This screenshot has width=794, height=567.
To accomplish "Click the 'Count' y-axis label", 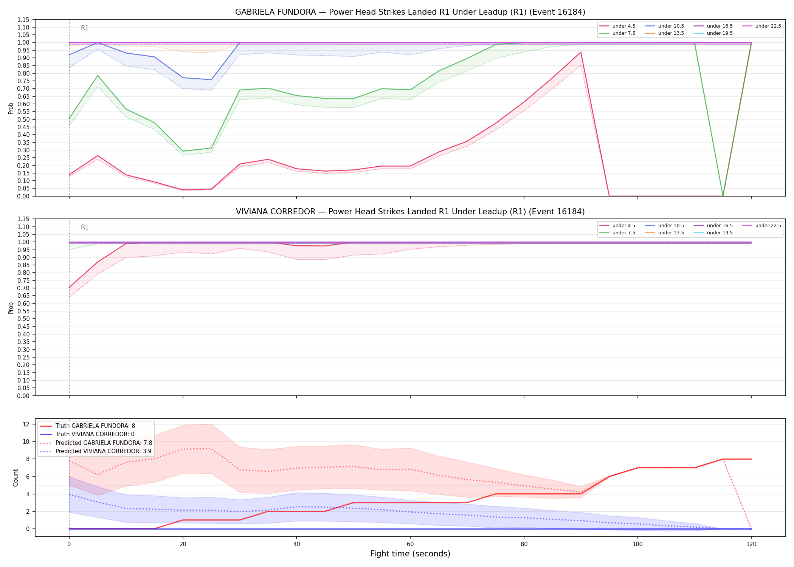I will pyautogui.click(x=16, y=477).
